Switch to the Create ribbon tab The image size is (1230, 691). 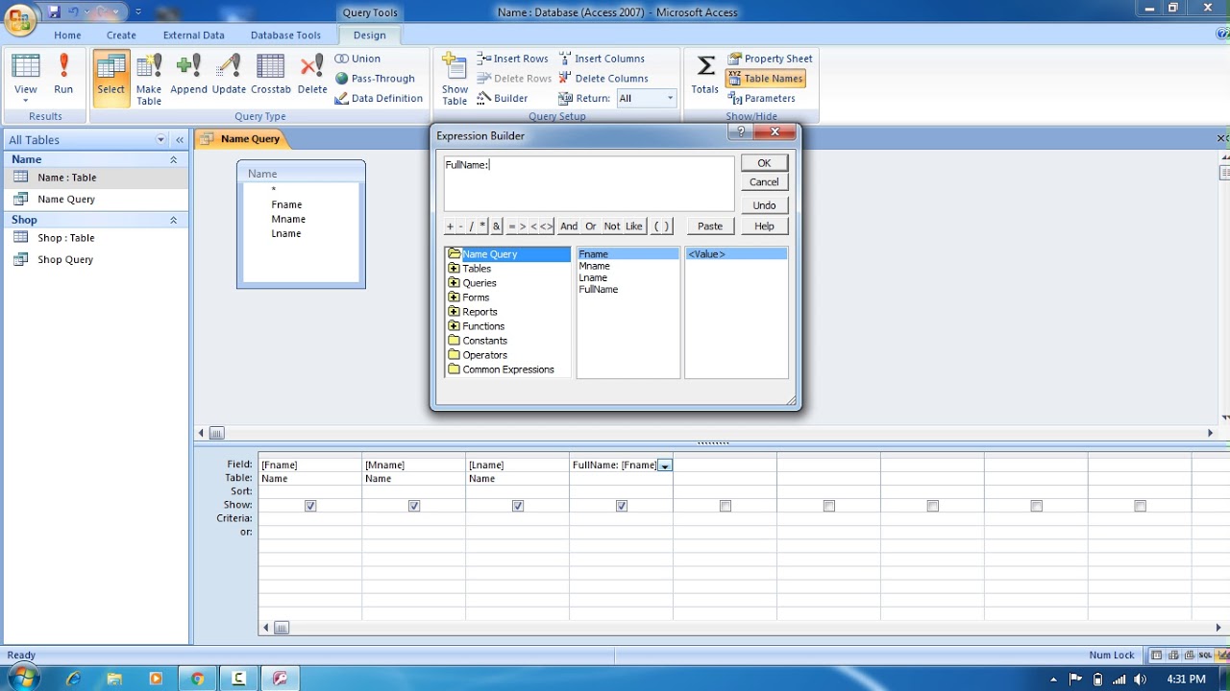tap(121, 36)
